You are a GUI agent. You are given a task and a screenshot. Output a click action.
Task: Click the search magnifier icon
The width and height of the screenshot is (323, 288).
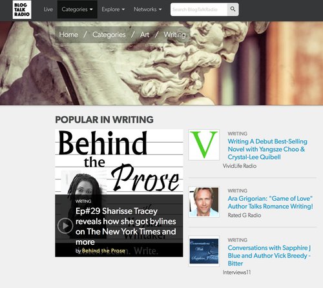coord(233,10)
